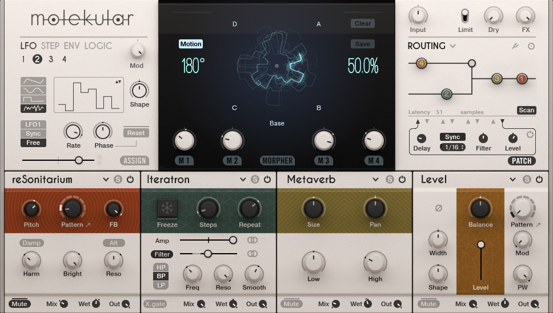Open the 1/16 sync rate selector
This screenshot has height=313, width=553.
coord(452,147)
